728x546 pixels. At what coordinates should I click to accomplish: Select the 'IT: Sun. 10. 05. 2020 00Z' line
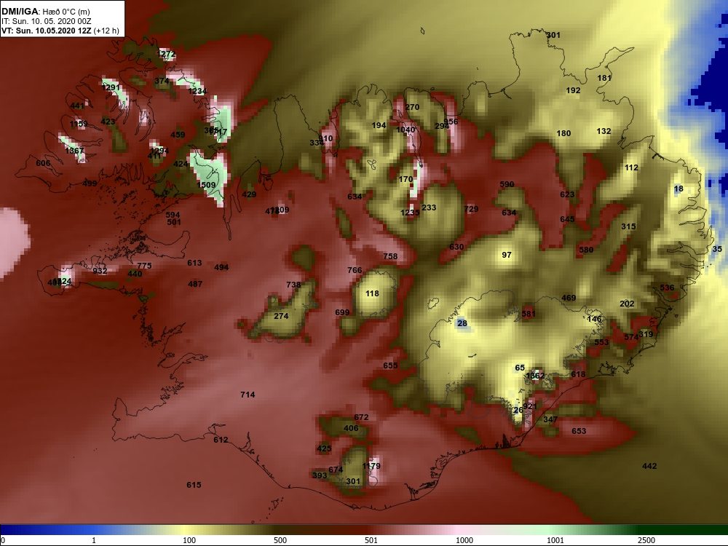click(46, 21)
